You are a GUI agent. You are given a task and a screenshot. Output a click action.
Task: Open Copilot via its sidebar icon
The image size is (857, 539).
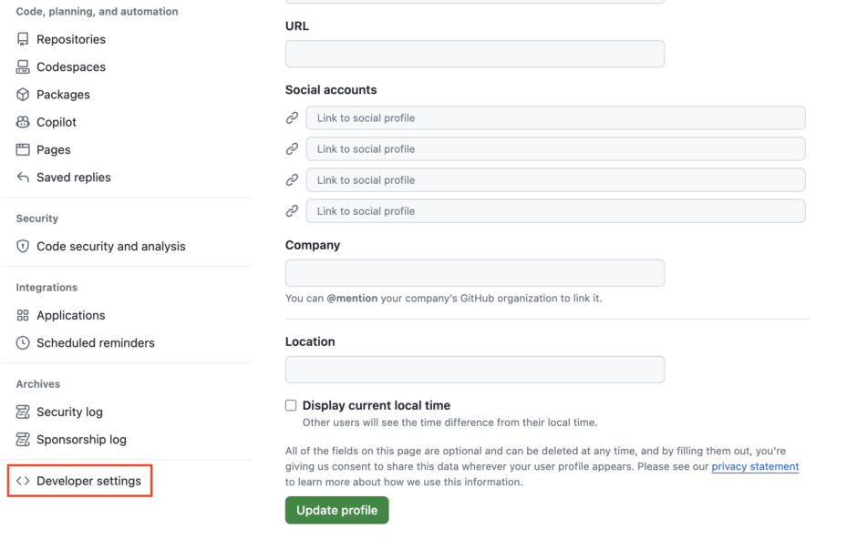pyautogui.click(x=23, y=122)
